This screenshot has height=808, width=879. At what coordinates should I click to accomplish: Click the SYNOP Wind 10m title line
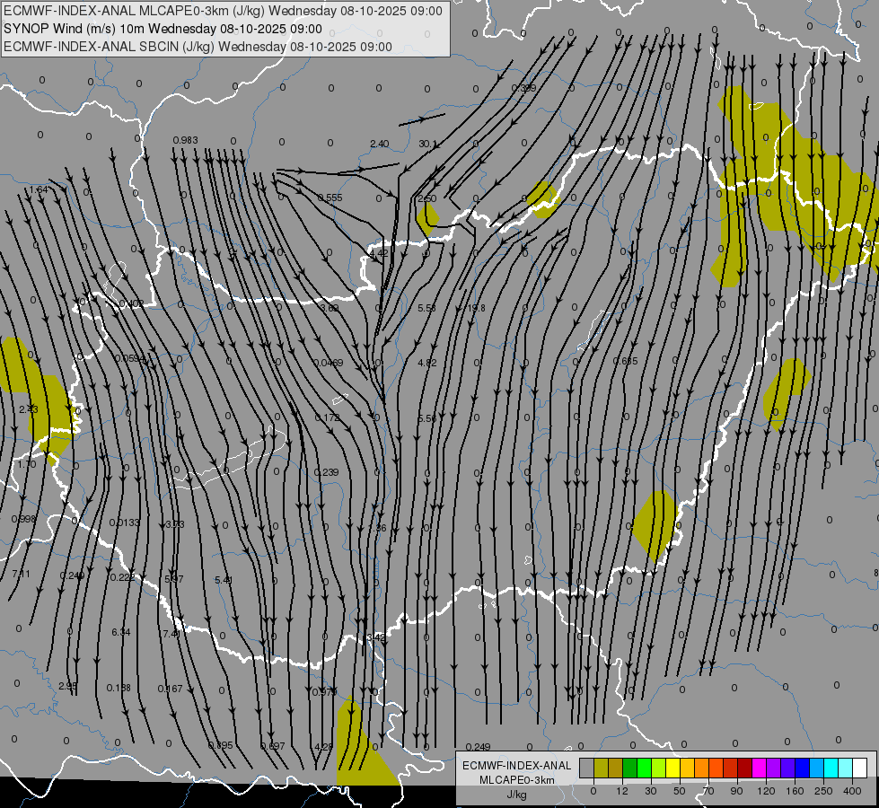[x=163, y=29]
